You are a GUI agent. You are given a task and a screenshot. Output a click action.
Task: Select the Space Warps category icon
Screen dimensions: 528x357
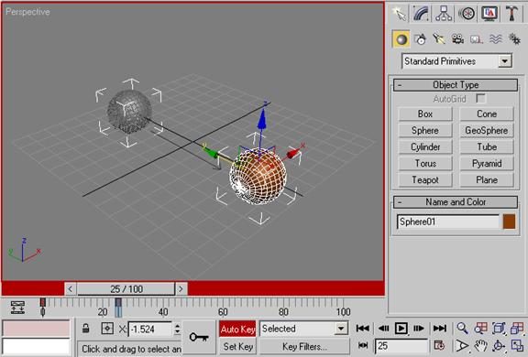[x=495, y=39]
